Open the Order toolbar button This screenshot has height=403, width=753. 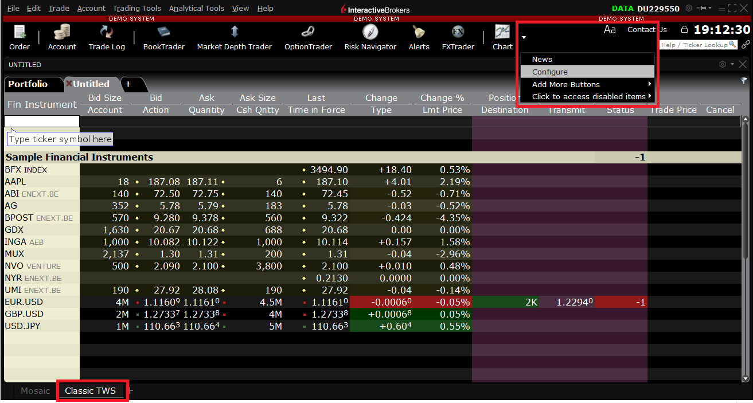coord(19,38)
